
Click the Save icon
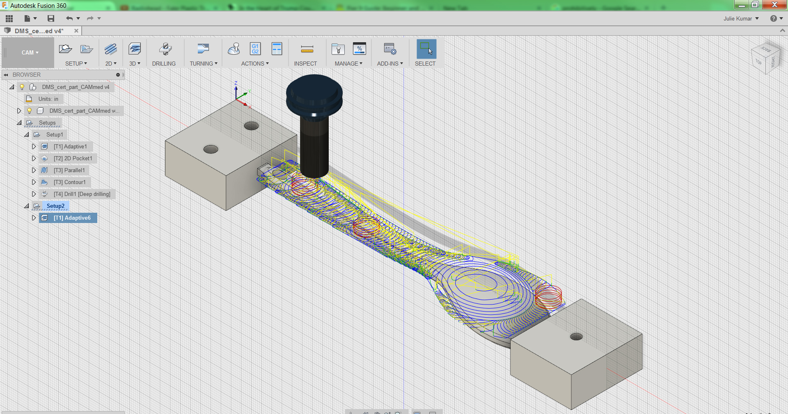tap(51, 18)
